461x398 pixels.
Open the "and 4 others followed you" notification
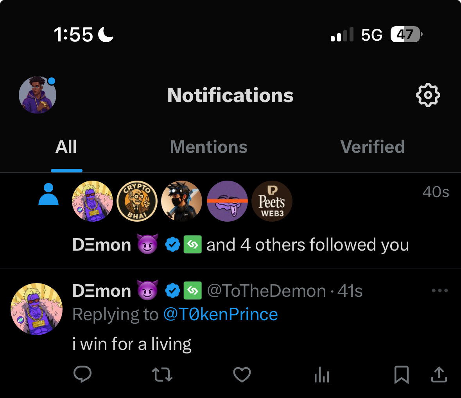(307, 245)
